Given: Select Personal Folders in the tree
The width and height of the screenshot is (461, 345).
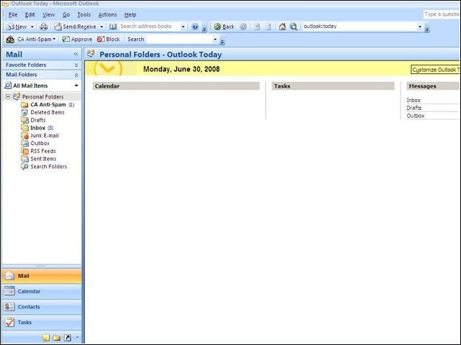Looking at the screenshot, I should click(42, 96).
